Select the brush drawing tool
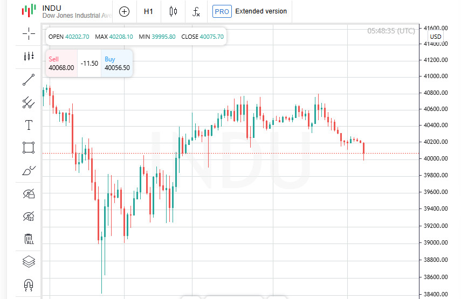Screen dimensions: 461x299 29,171
